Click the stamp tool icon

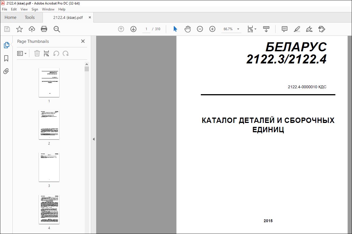pos(322,29)
